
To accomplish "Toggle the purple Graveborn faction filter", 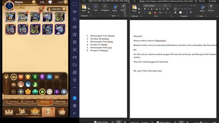I will point(42,77).
